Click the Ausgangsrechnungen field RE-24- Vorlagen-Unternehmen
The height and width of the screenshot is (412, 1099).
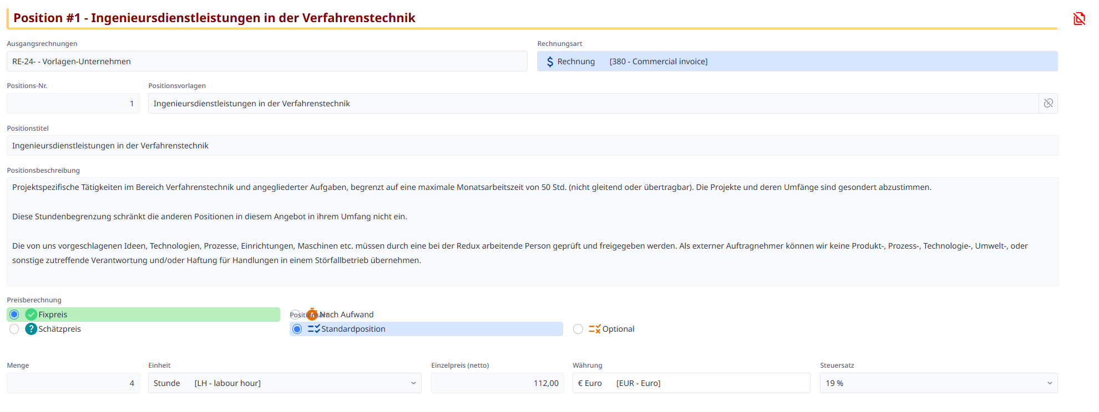coord(267,61)
